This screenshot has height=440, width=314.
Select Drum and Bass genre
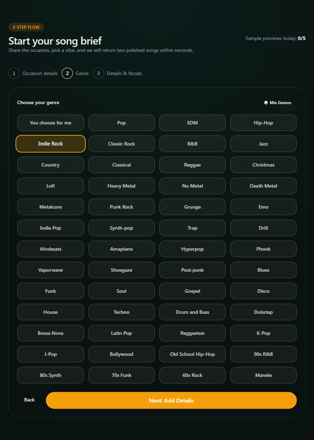click(192, 312)
